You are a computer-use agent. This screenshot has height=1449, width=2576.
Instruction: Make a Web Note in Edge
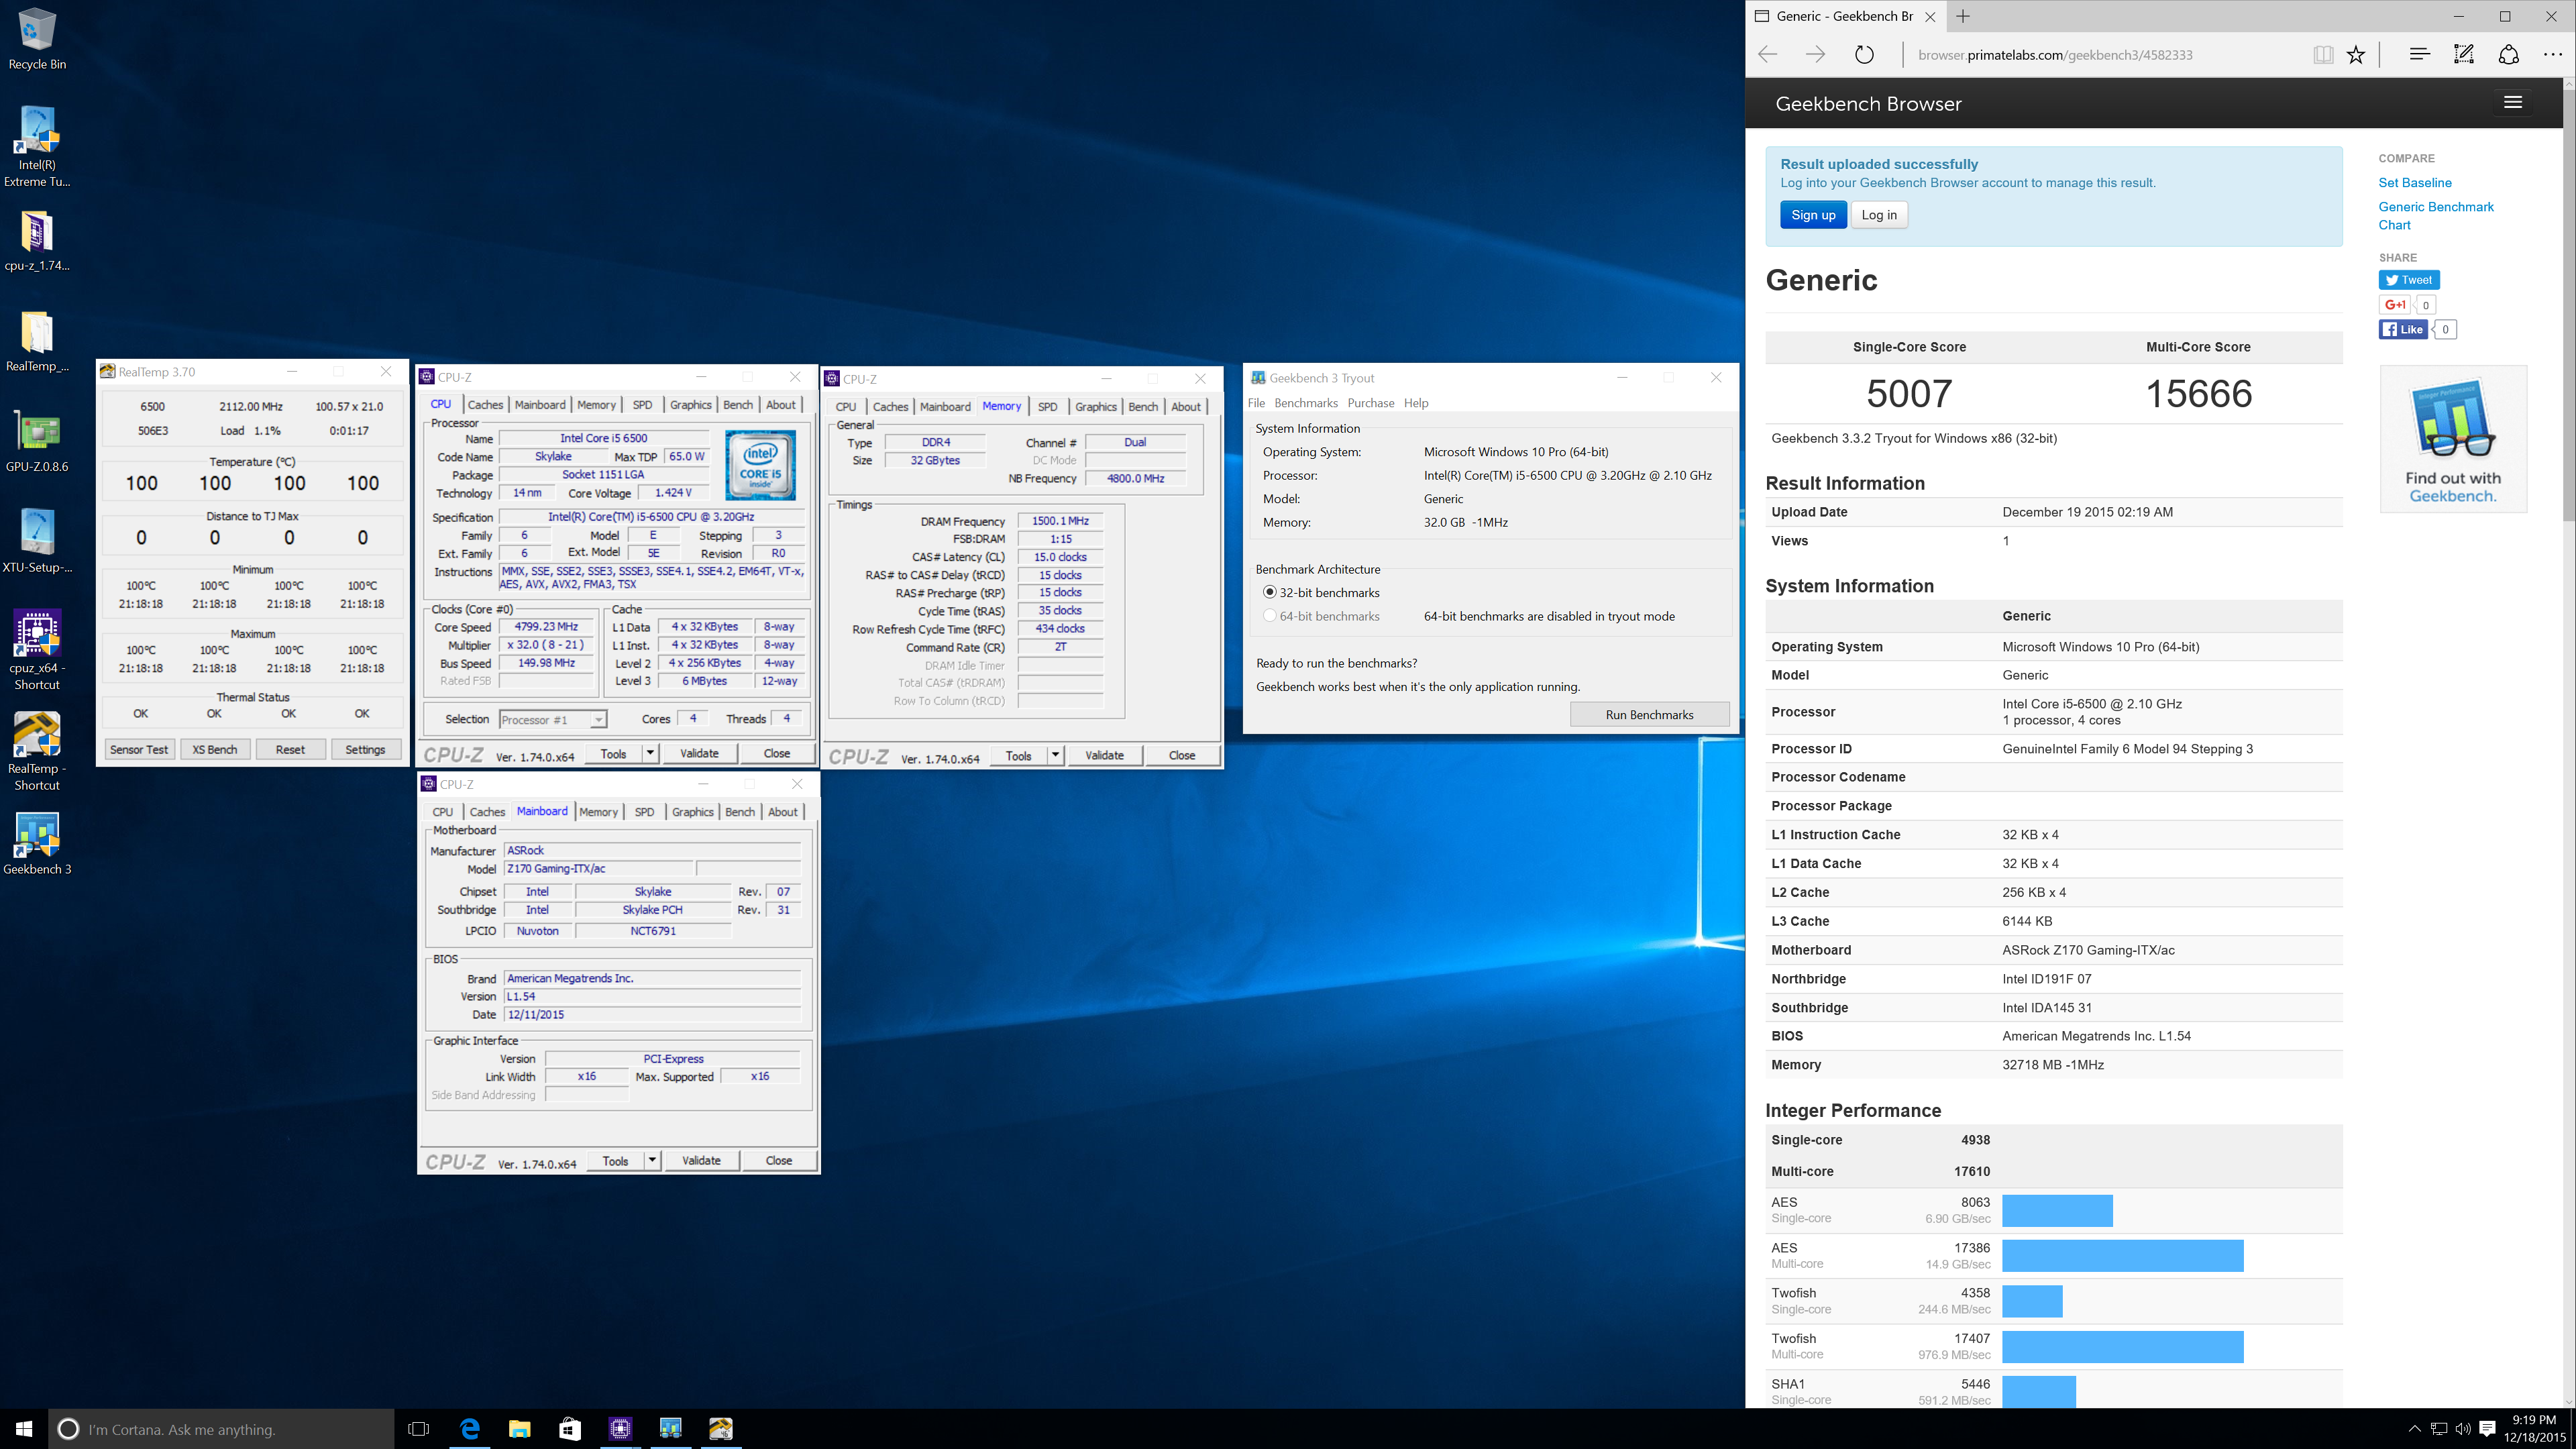coord(2464,55)
